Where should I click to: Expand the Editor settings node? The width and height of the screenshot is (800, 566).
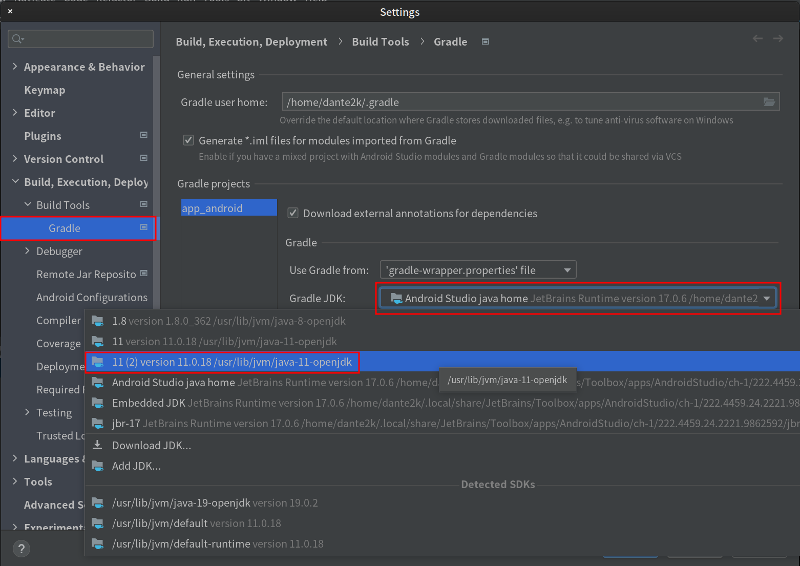click(x=15, y=113)
